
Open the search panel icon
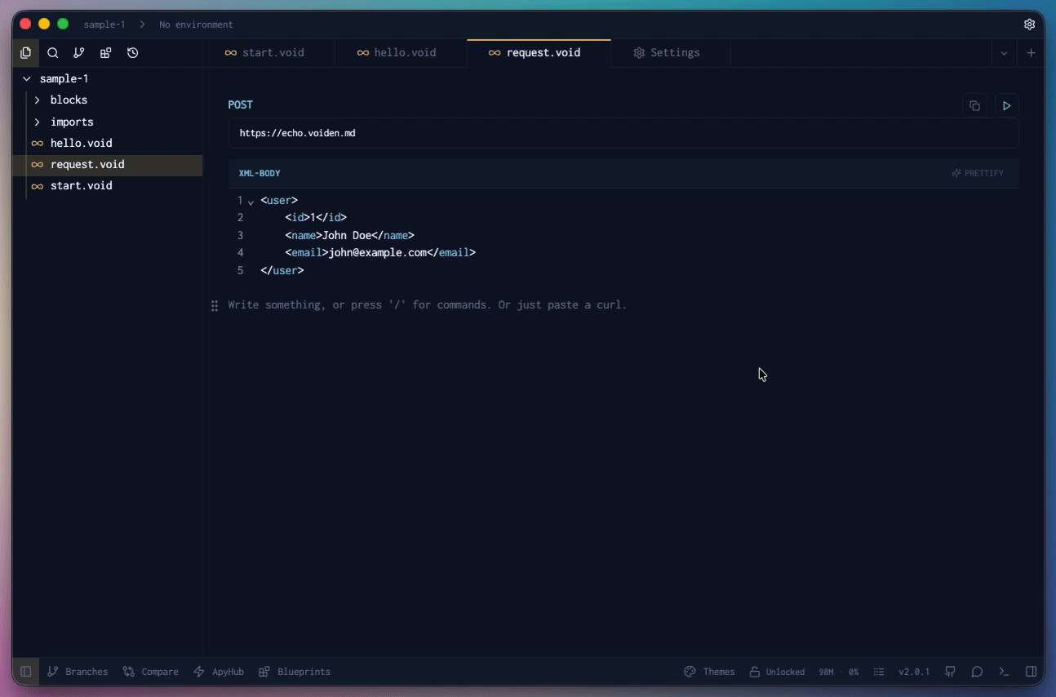tap(53, 53)
